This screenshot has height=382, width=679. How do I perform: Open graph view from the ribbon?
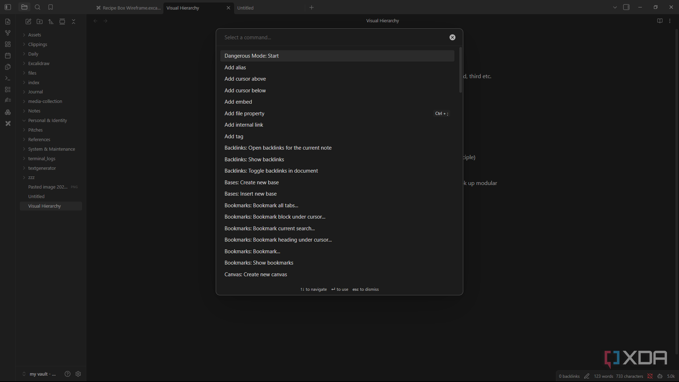point(8,33)
